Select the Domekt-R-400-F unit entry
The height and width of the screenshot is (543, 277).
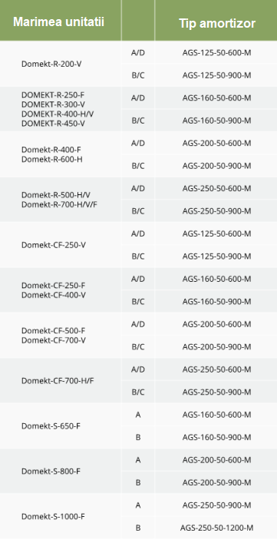(51, 150)
